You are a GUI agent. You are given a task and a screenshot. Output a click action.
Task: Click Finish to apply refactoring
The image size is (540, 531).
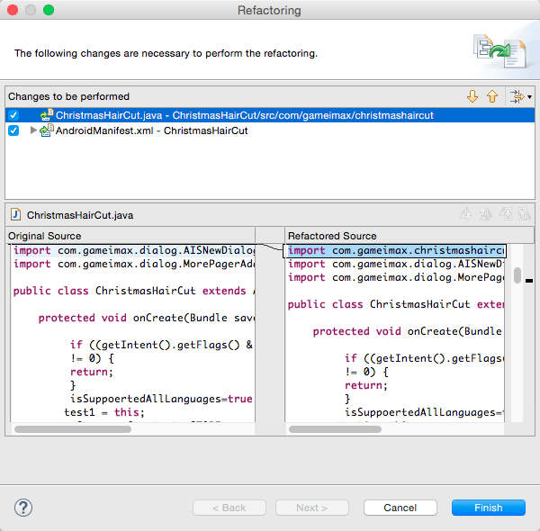489,508
